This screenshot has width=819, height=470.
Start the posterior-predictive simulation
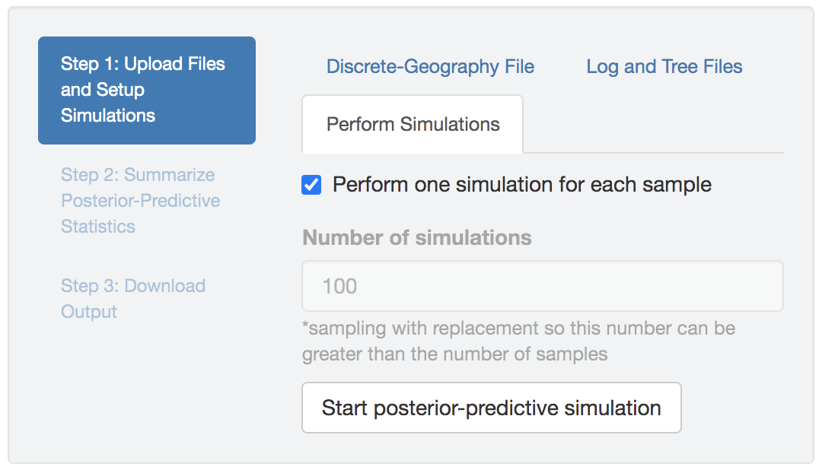point(491,408)
